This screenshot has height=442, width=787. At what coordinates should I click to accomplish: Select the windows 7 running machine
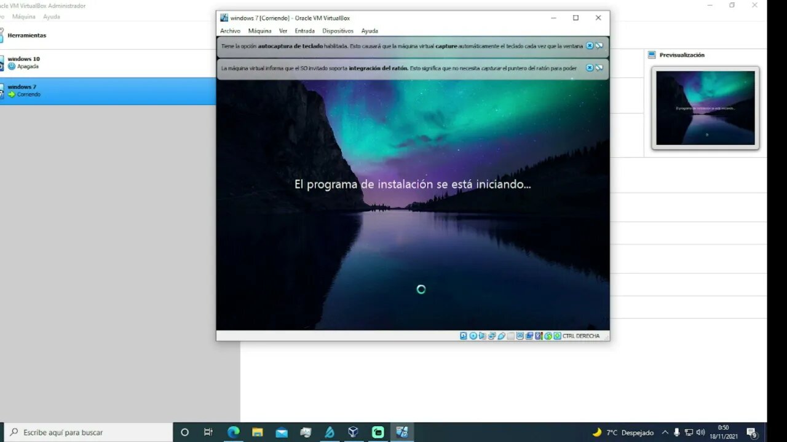[x=108, y=91]
